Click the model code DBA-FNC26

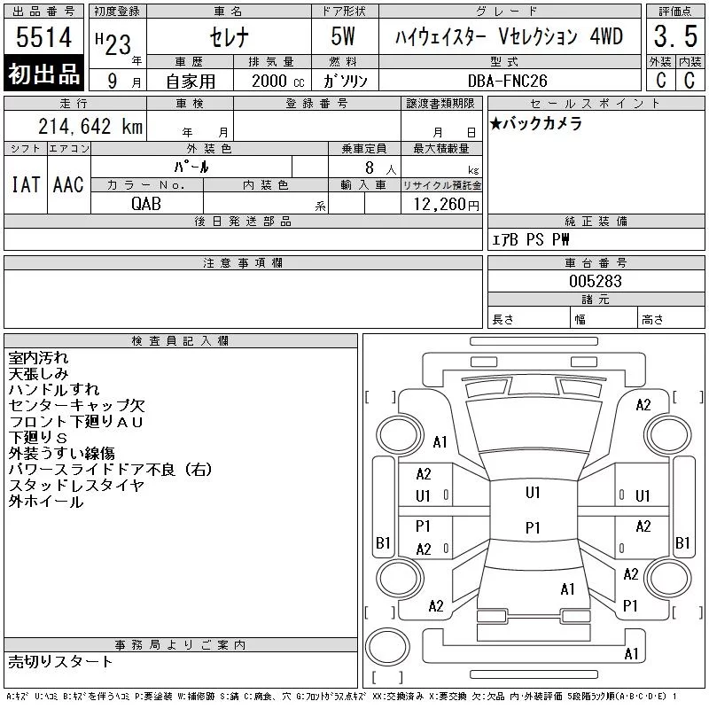point(507,81)
